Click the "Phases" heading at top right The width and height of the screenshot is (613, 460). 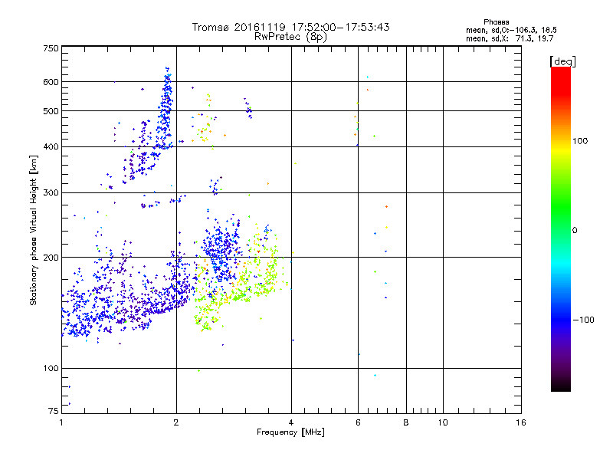coord(496,22)
